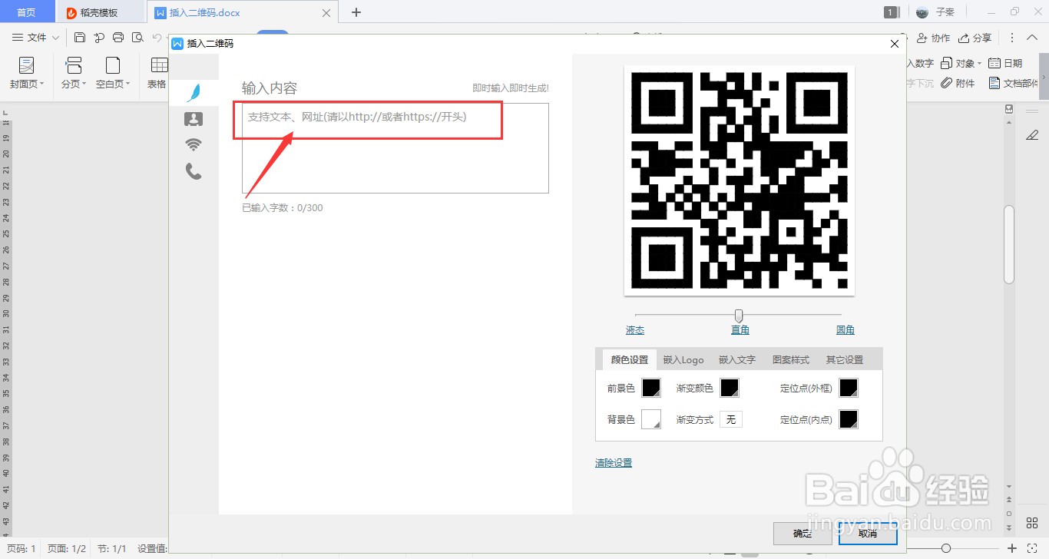The height and width of the screenshot is (559, 1049).
Task: Select the contact card QR code icon
Action: (194, 119)
